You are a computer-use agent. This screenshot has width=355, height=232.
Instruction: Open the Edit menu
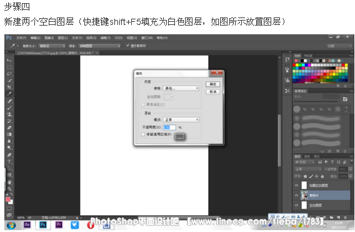coord(36,38)
